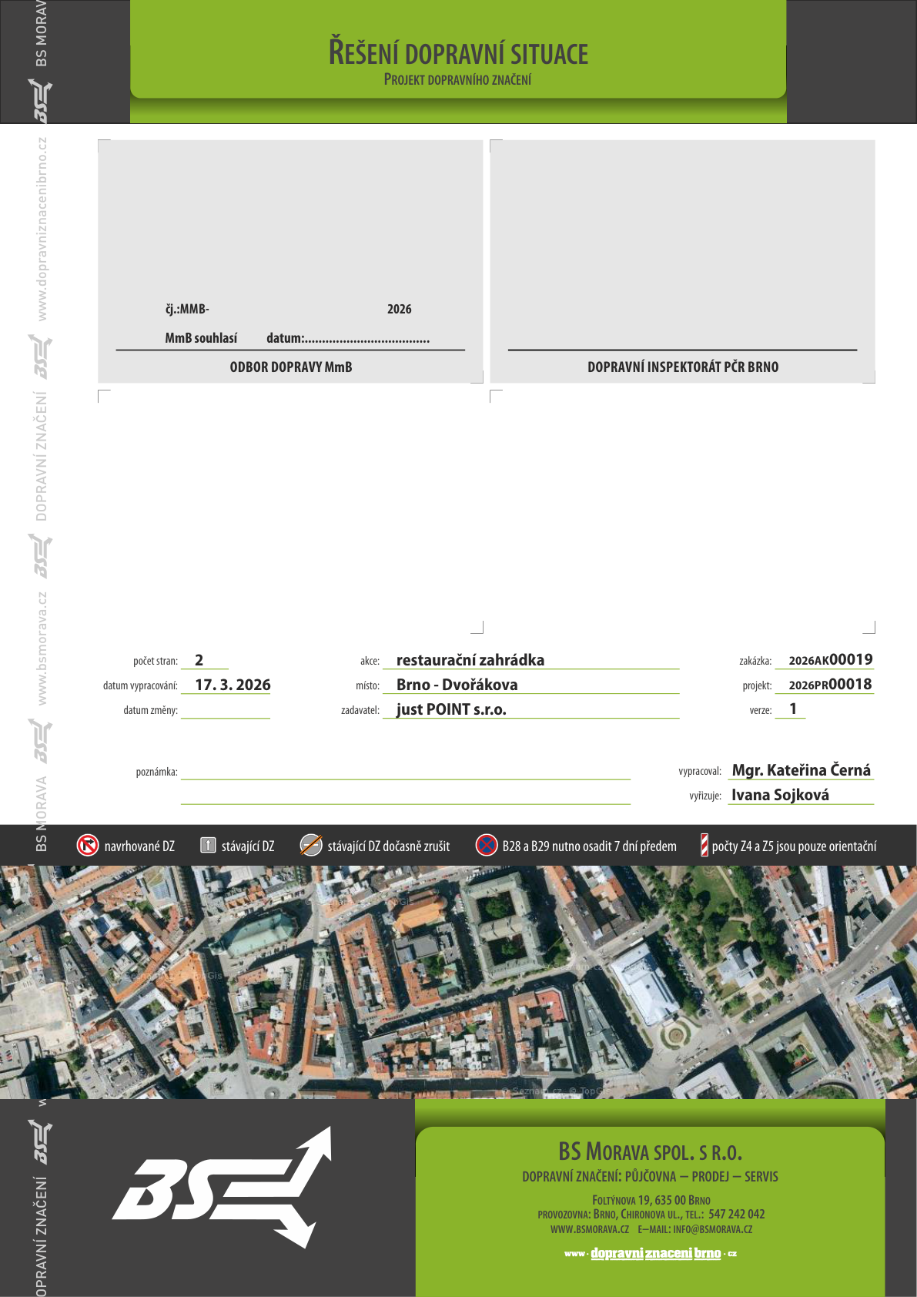Click the BS logo beside DOPRAVNÍ ZNAČENÍ sidebar text
The width and height of the screenshot is (917, 1297).
(x=41, y=357)
